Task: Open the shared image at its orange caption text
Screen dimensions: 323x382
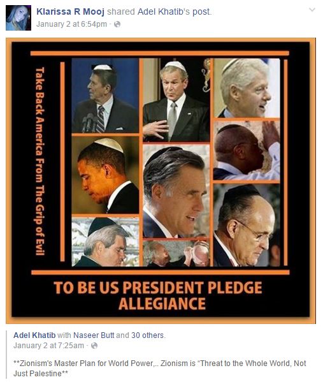Action: 158,295
